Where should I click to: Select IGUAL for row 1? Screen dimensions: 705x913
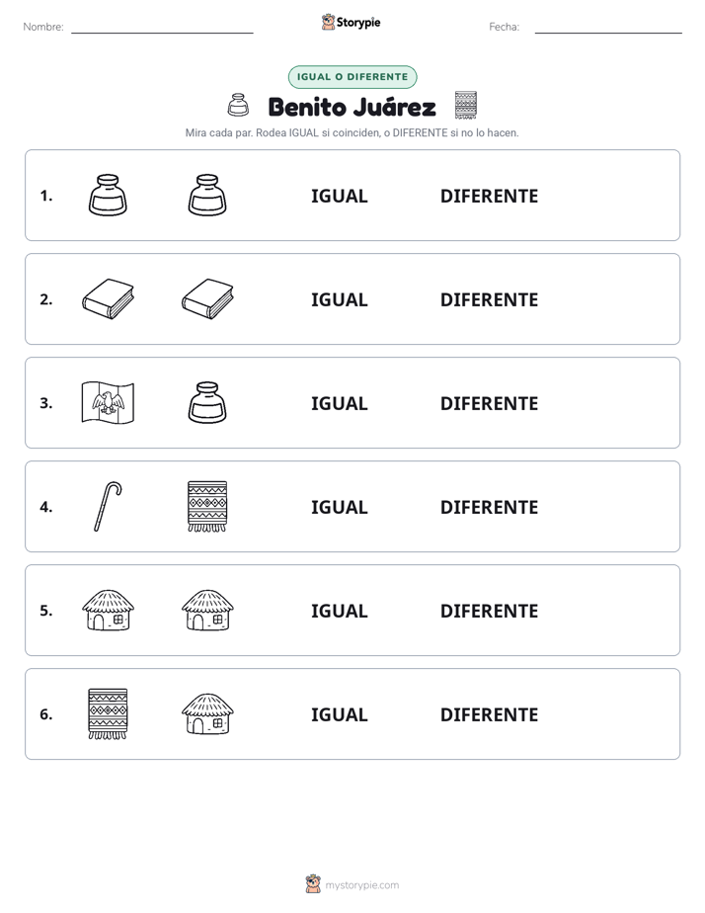tap(339, 197)
